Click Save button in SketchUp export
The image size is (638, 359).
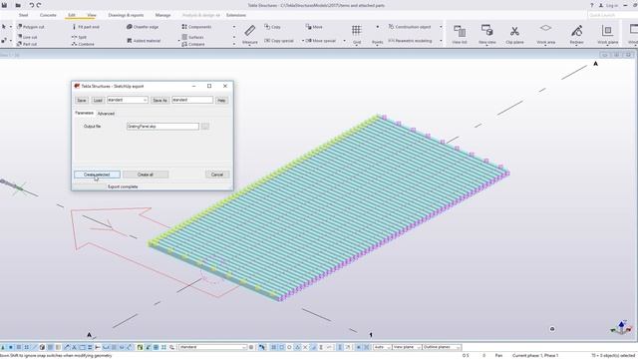(82, 100)
